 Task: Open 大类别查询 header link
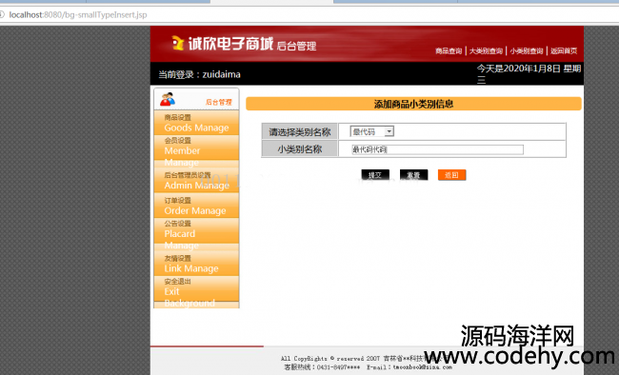[x=486, y=51]
